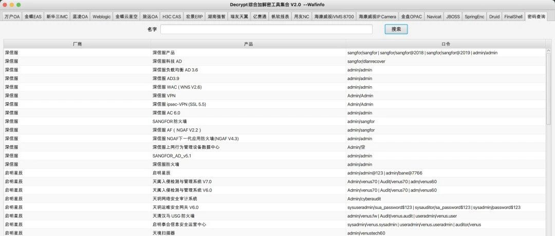
Task: Switch to the 帆软报表 tab
Action: coord(280,16)
